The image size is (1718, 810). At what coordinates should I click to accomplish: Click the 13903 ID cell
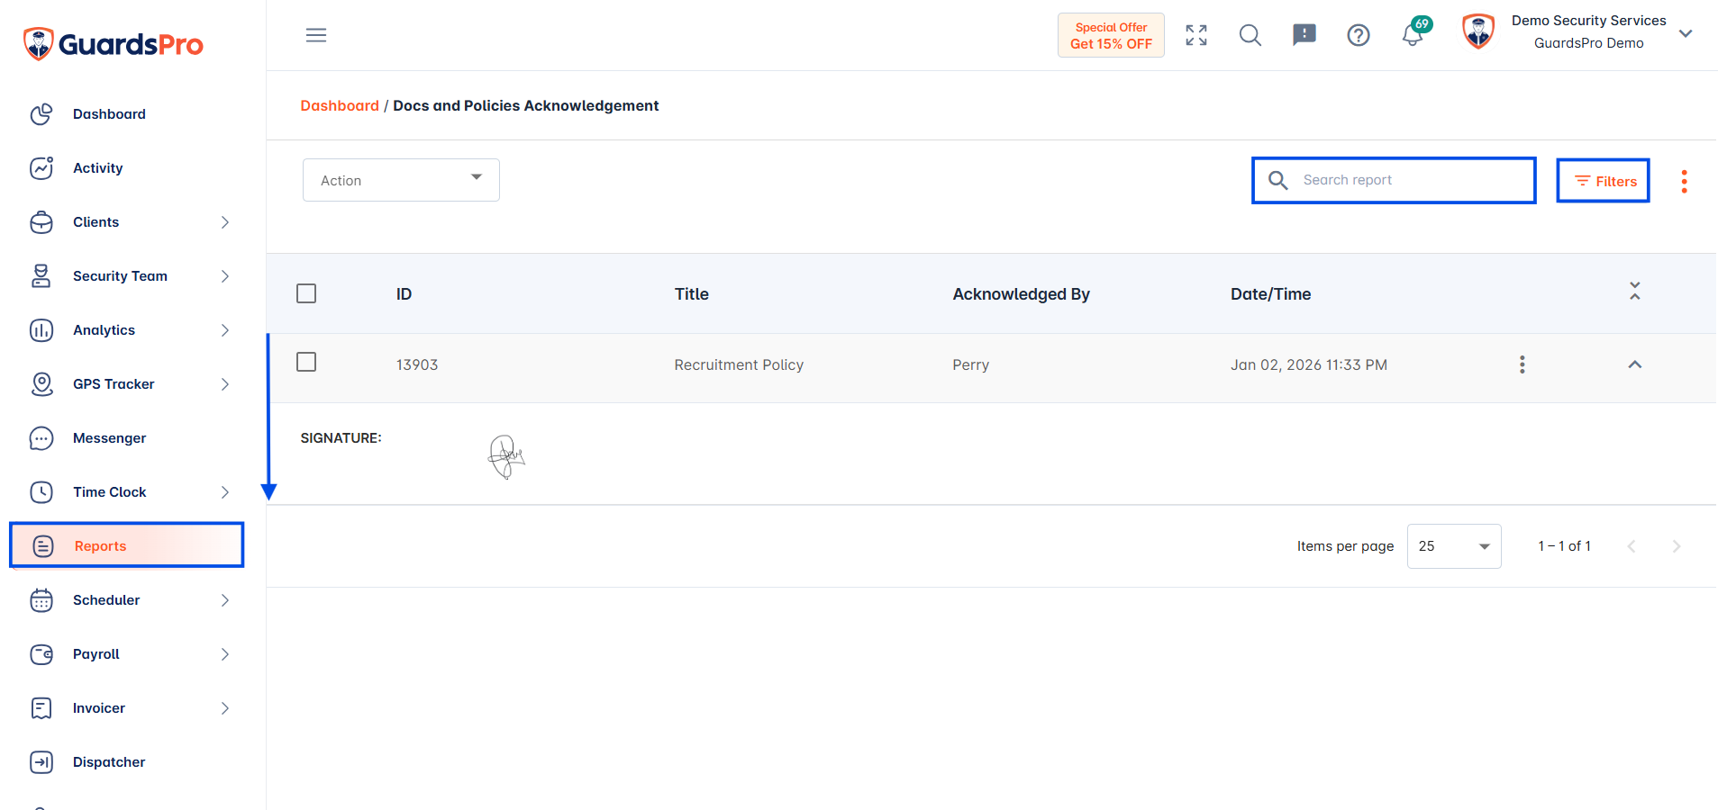click(x=417, y=364)
